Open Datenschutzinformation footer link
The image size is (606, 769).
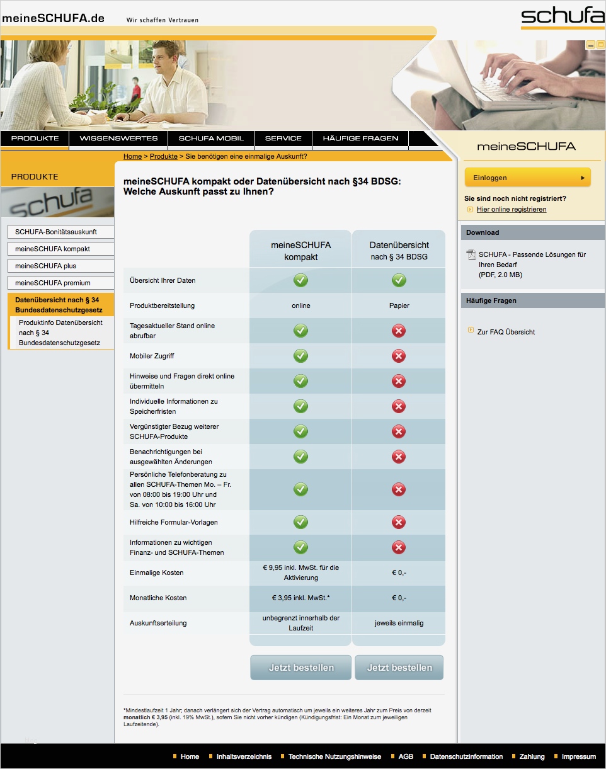(466, 756)
